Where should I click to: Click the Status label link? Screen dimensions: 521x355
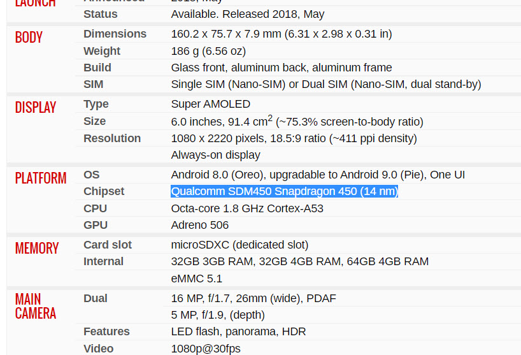click(101, 14)
